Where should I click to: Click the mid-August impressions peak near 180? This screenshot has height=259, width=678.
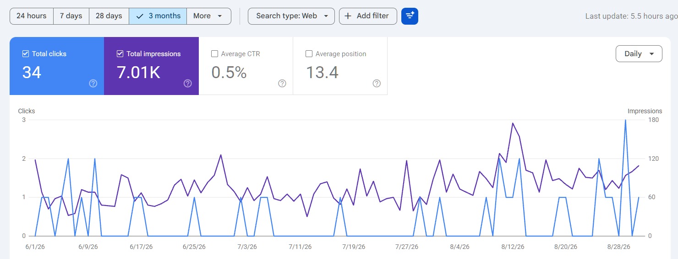coord(513,123)
